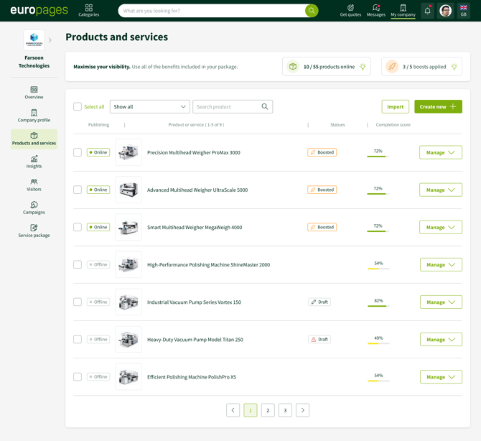481x441 pixels.
Task: Click the lightbulb beside boosts applied
Action: click(454, 67)
